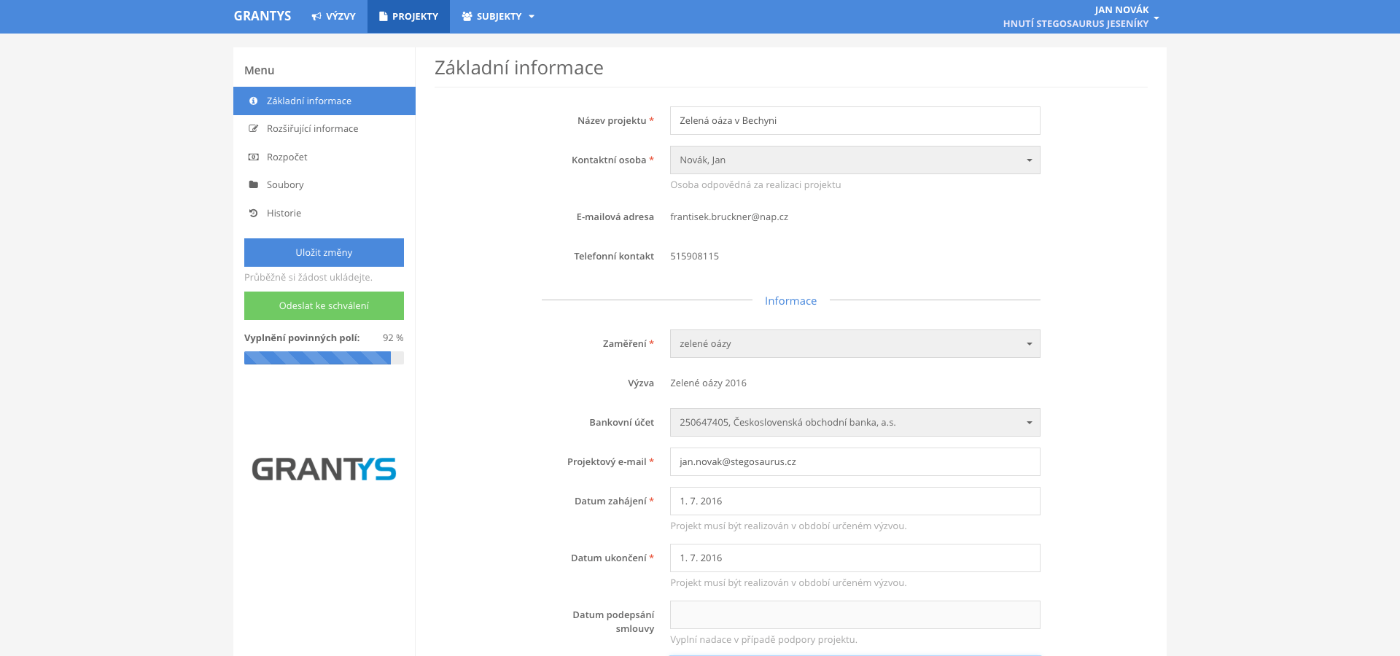Open the Bankovní účet dropdown
This screenshot has height=656, width=1400.
(x=855, y=423)
